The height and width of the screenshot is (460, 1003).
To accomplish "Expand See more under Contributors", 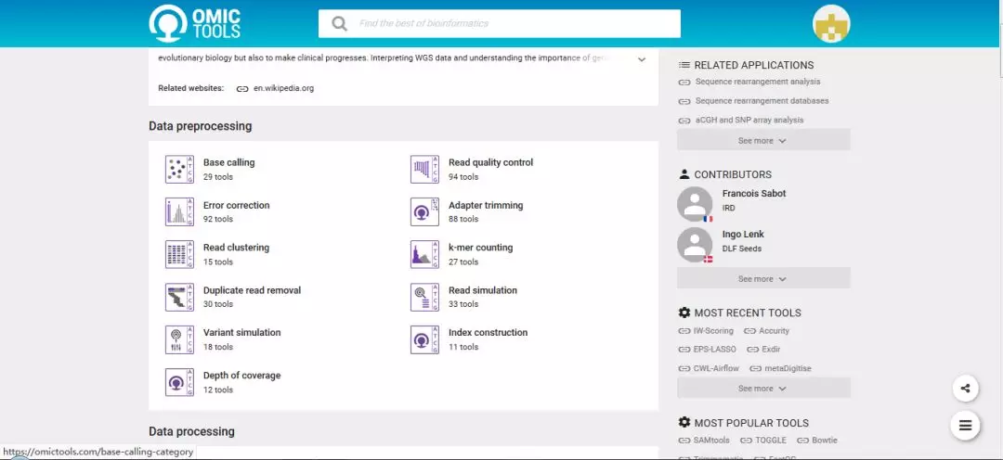I will (763, 278).
